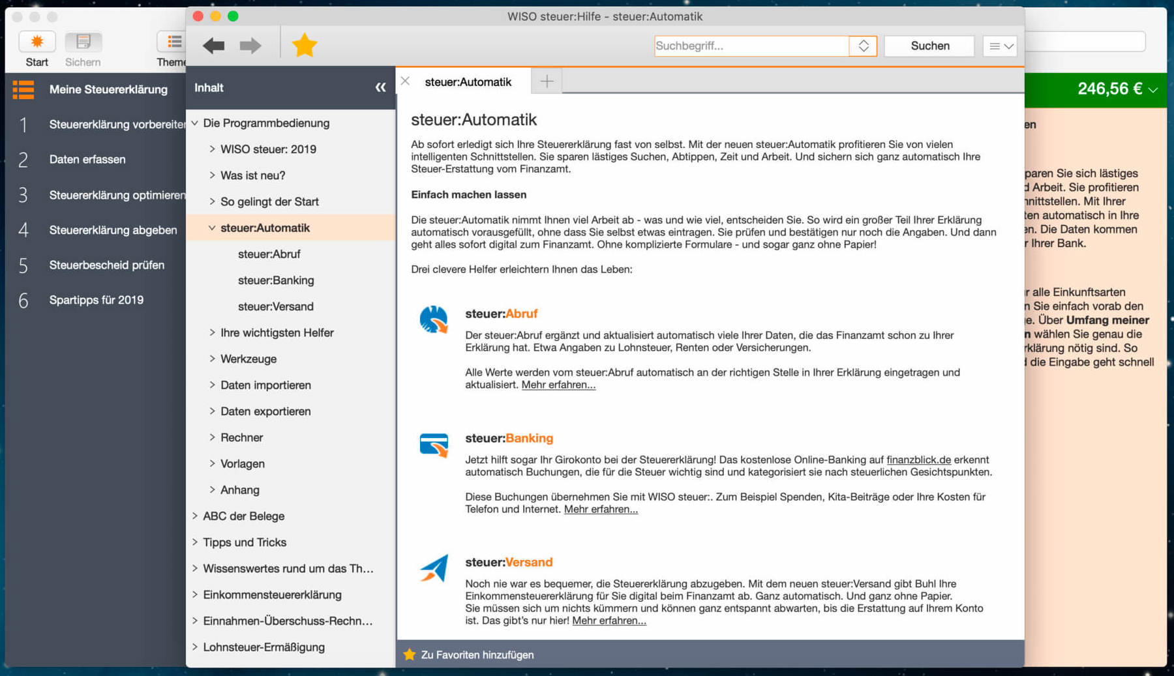1174x676 pixels.
Task: Open Meine Steuererklärung in the main sidebar
Action: click(x=108, y=89)
